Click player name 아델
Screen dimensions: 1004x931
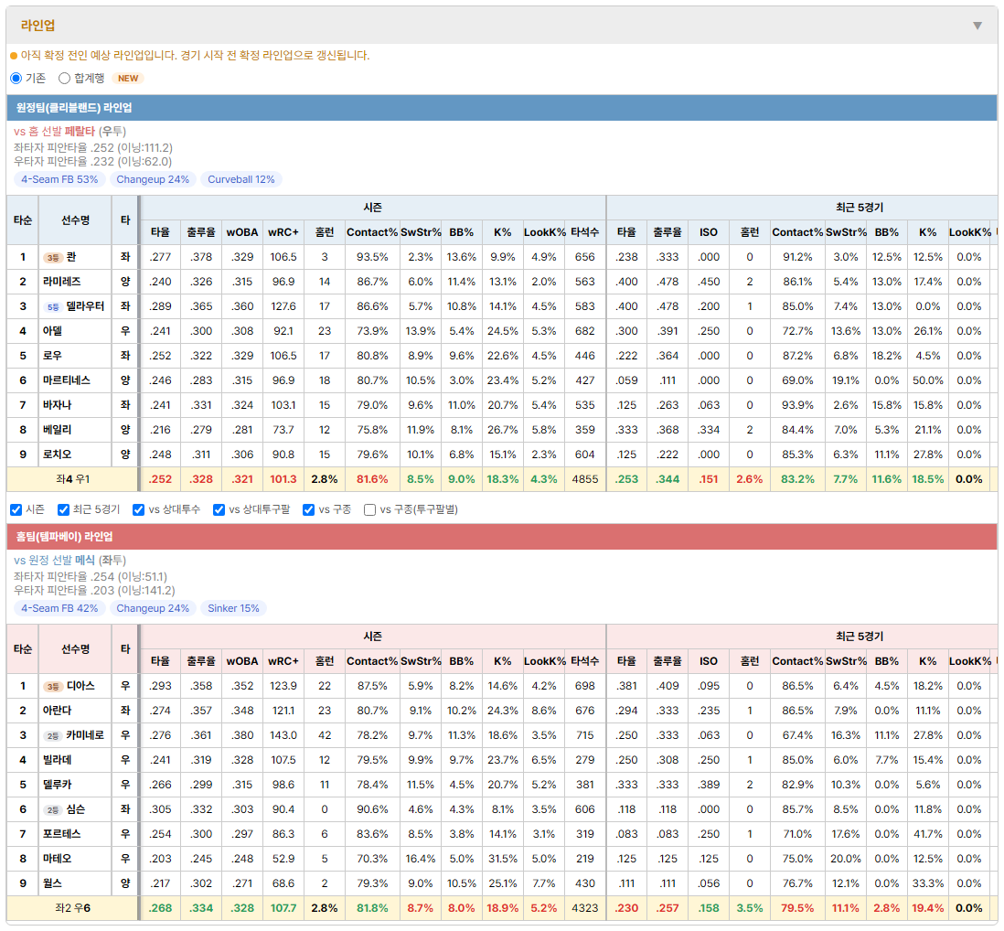tap(52, 331)
